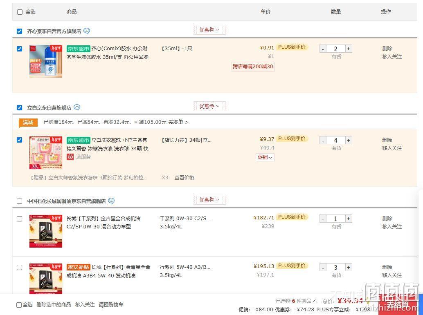Move 立白洗衣凝珠 to 关注
The height and width of the screenshot is (315, 423).
coord(392,148)
